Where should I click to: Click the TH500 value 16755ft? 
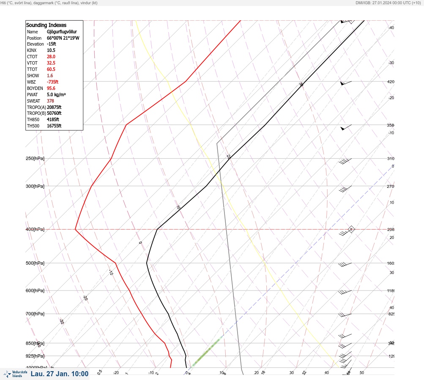coord(54,126)
